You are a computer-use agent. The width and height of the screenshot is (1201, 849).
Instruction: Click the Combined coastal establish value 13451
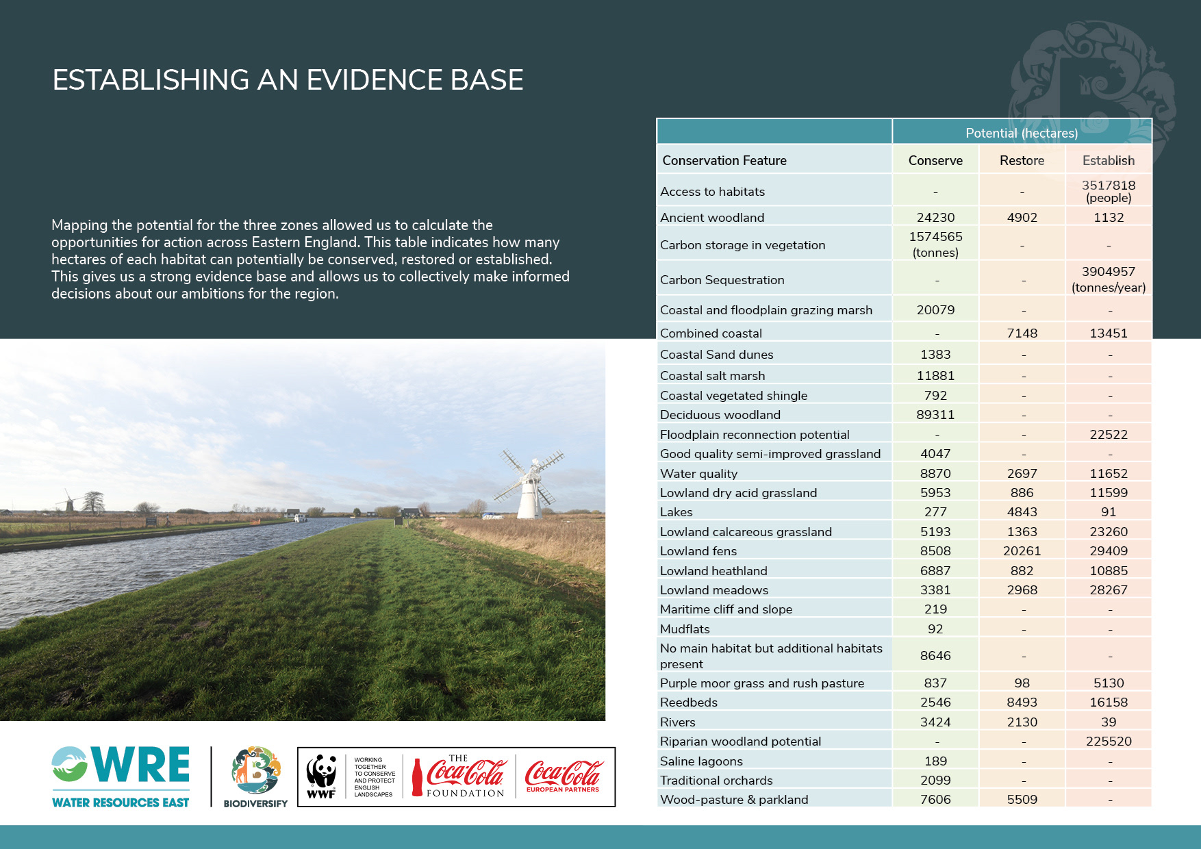coord(1109,333)
